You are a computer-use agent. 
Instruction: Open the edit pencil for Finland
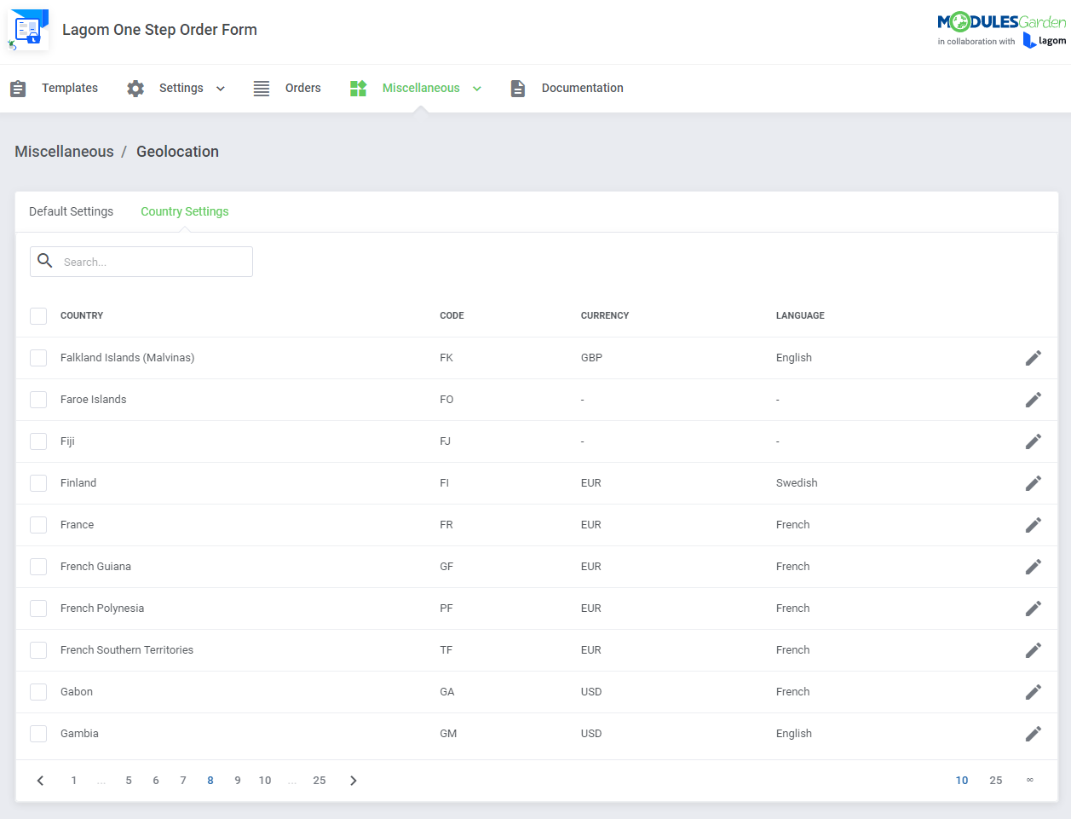point(1034,482)
